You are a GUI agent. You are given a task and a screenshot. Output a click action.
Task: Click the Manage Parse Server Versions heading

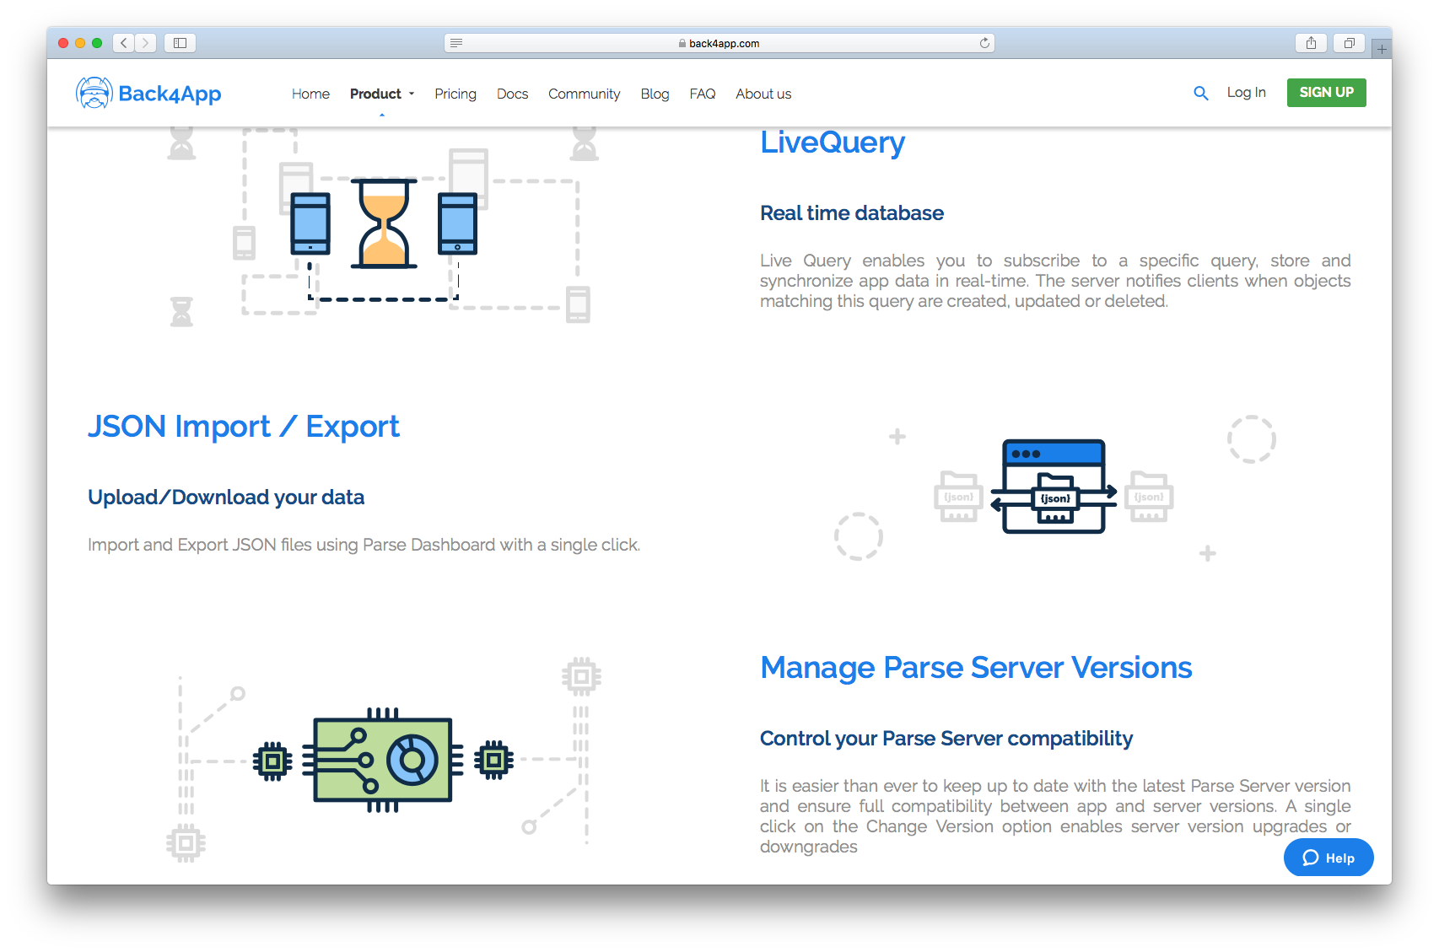coord(976,668)
